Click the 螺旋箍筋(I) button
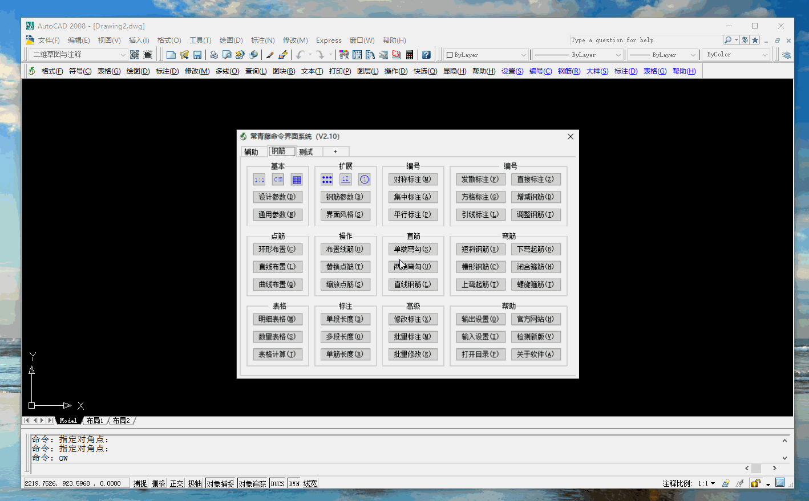 (x=536, y=284)
